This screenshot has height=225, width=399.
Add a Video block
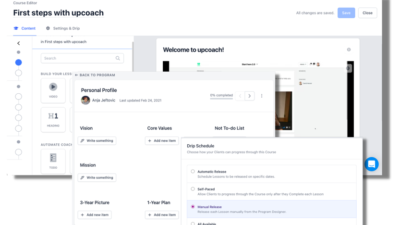point(53,91)
